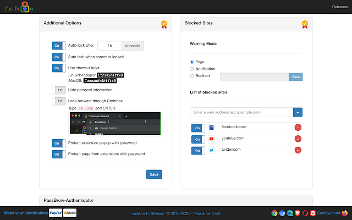Click the PassBrow logo in the header
This screenshot has height=220, width=352.
click(20, 7)
